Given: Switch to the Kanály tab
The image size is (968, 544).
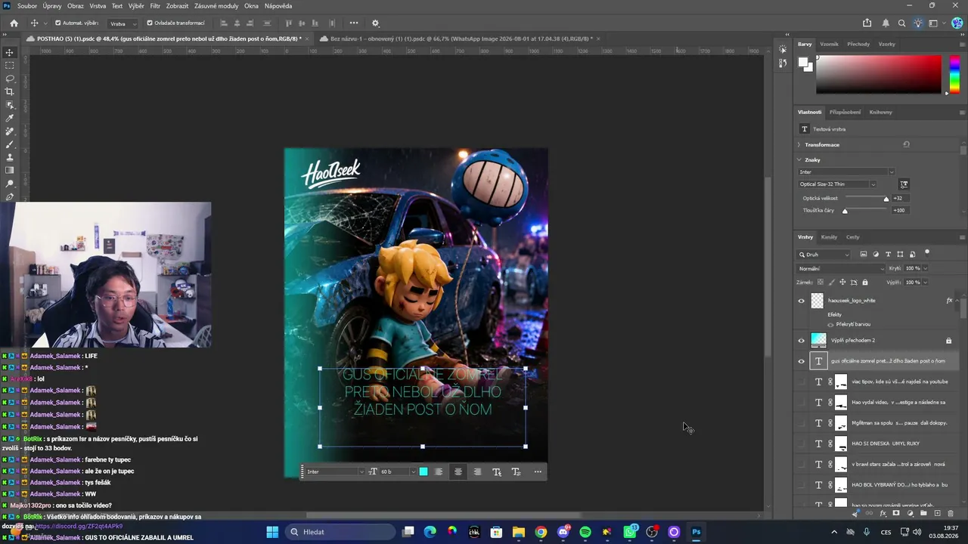Looking at the screenshot, I should (x=829, y=237).
